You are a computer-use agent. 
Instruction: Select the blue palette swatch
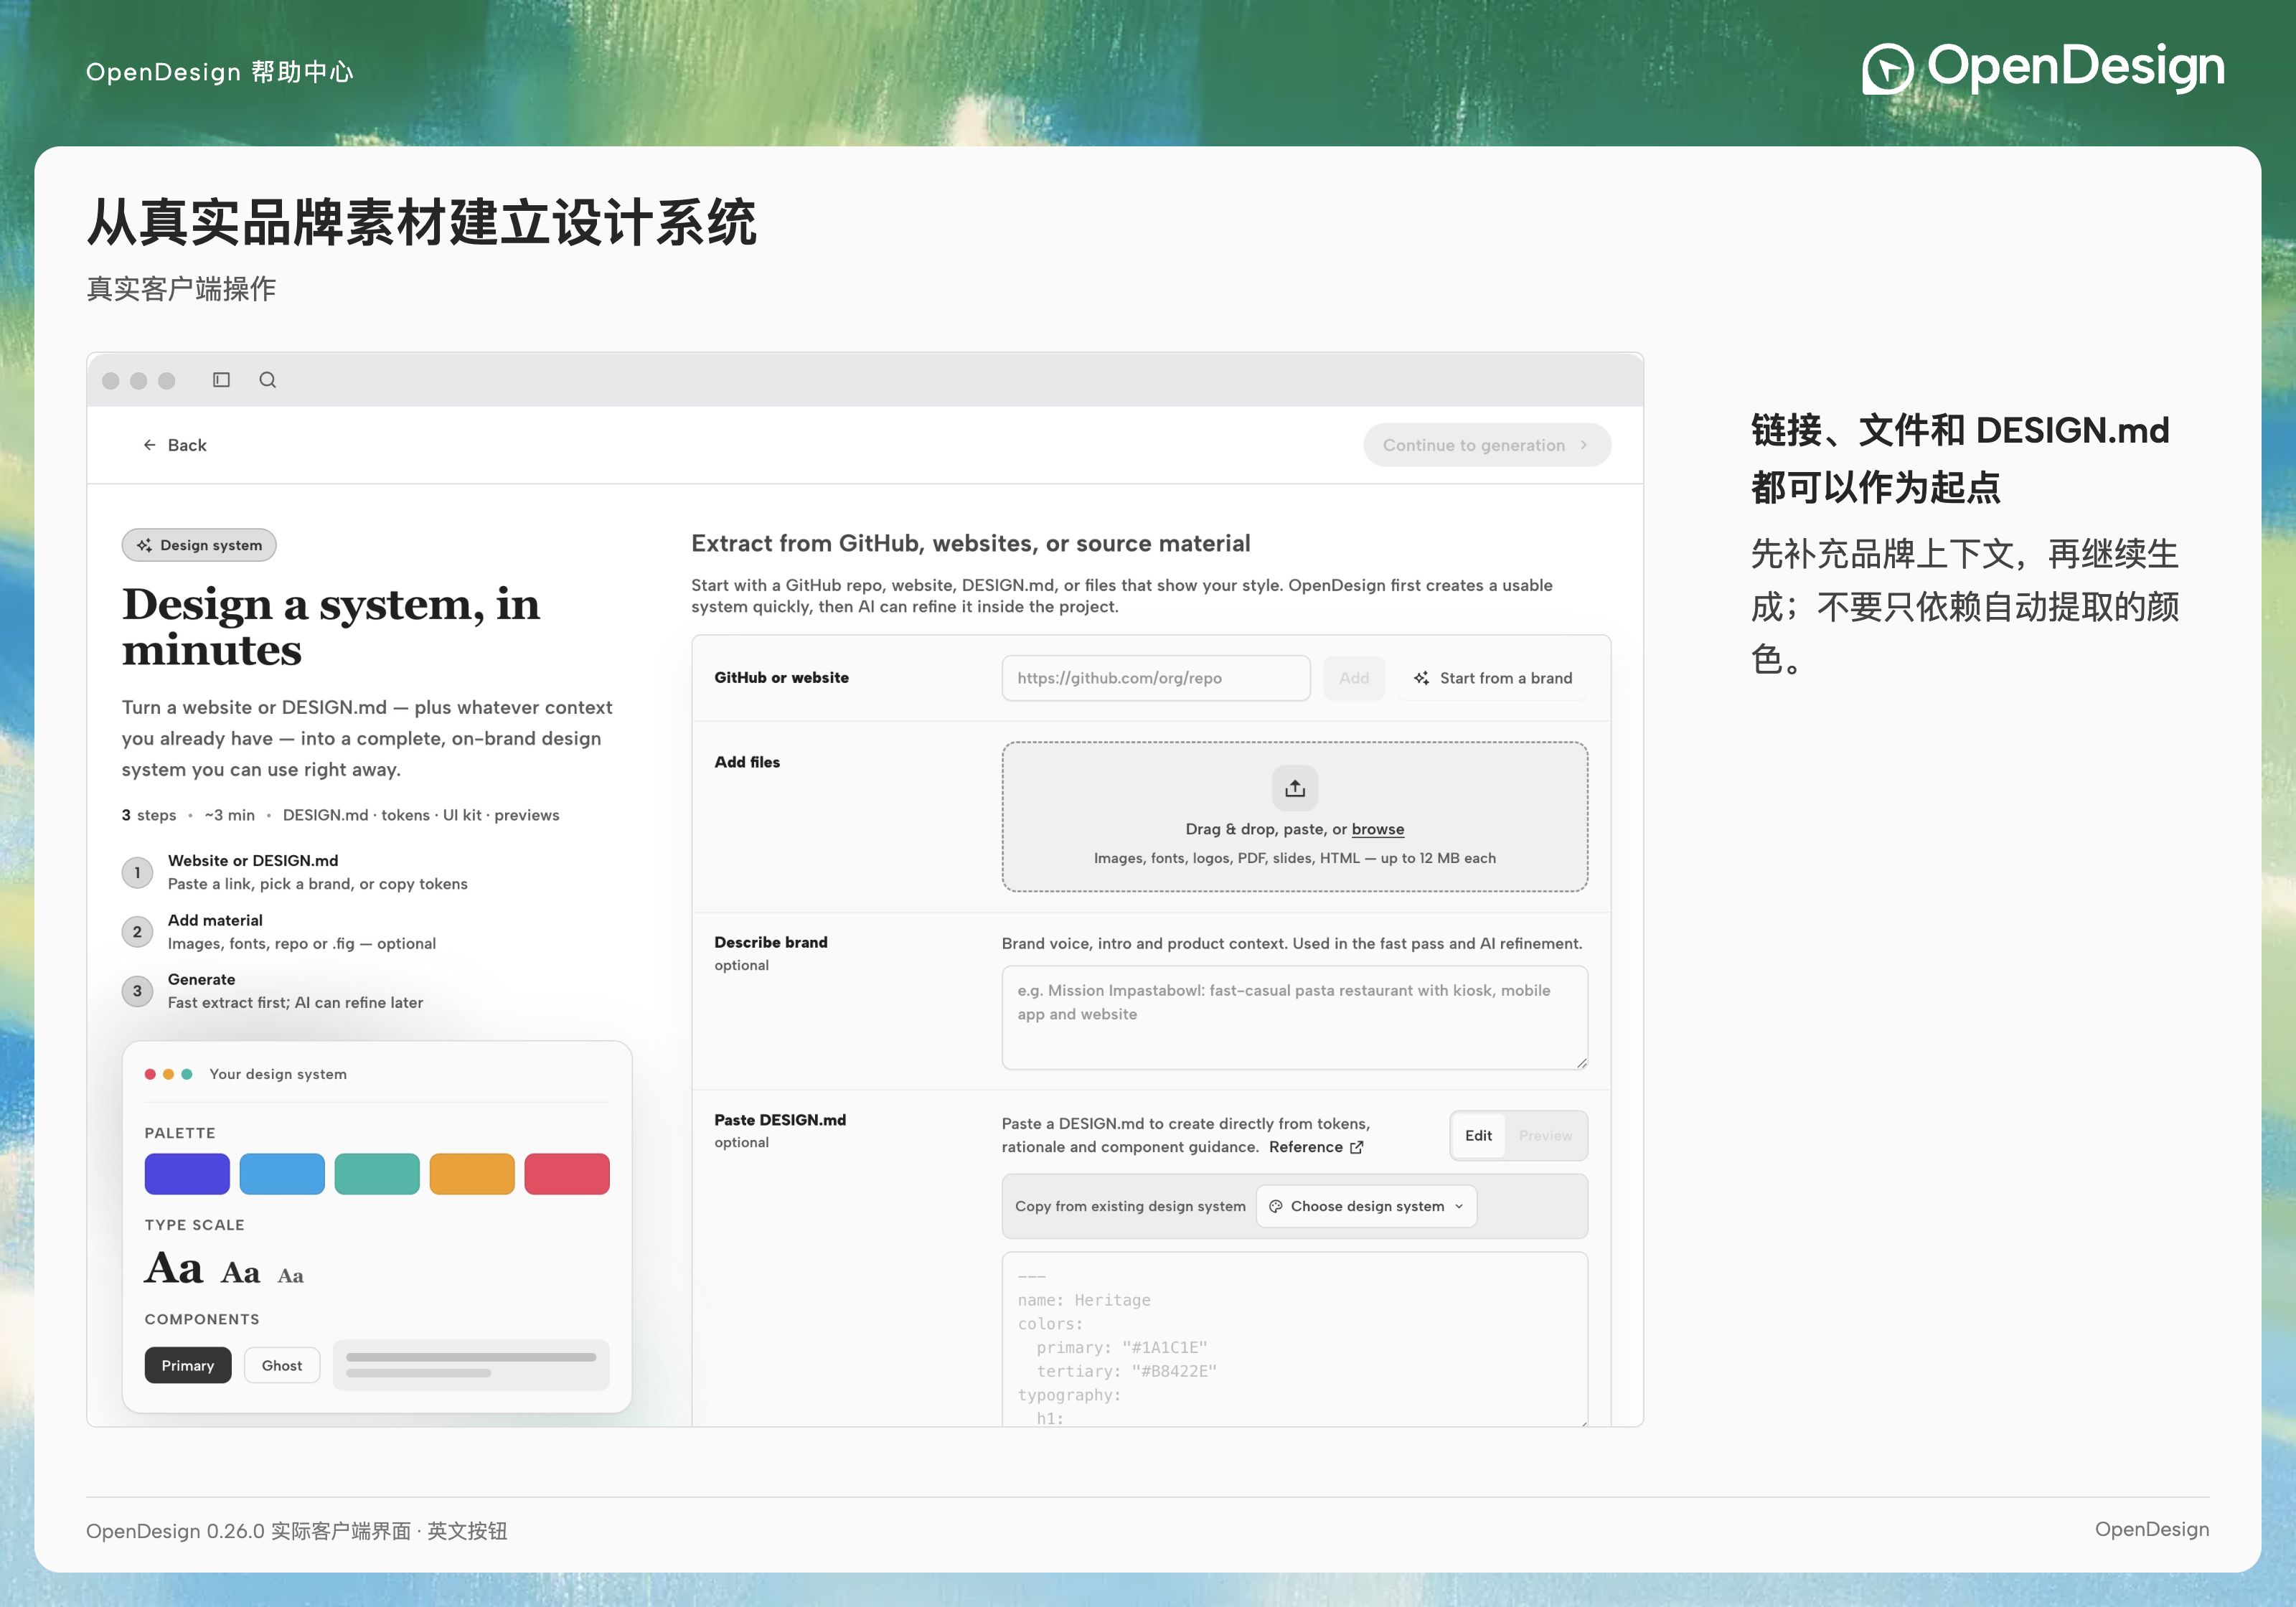pos(282,1174)
